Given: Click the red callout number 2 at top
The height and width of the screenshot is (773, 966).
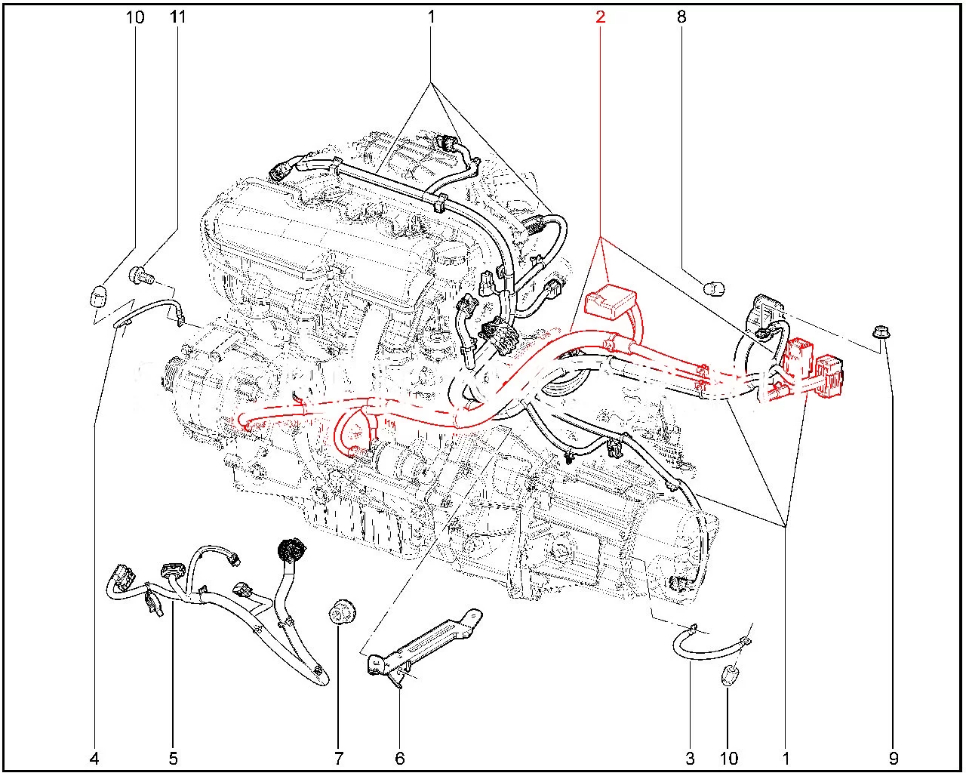Looking at the screenshot, I should point(600,17).
